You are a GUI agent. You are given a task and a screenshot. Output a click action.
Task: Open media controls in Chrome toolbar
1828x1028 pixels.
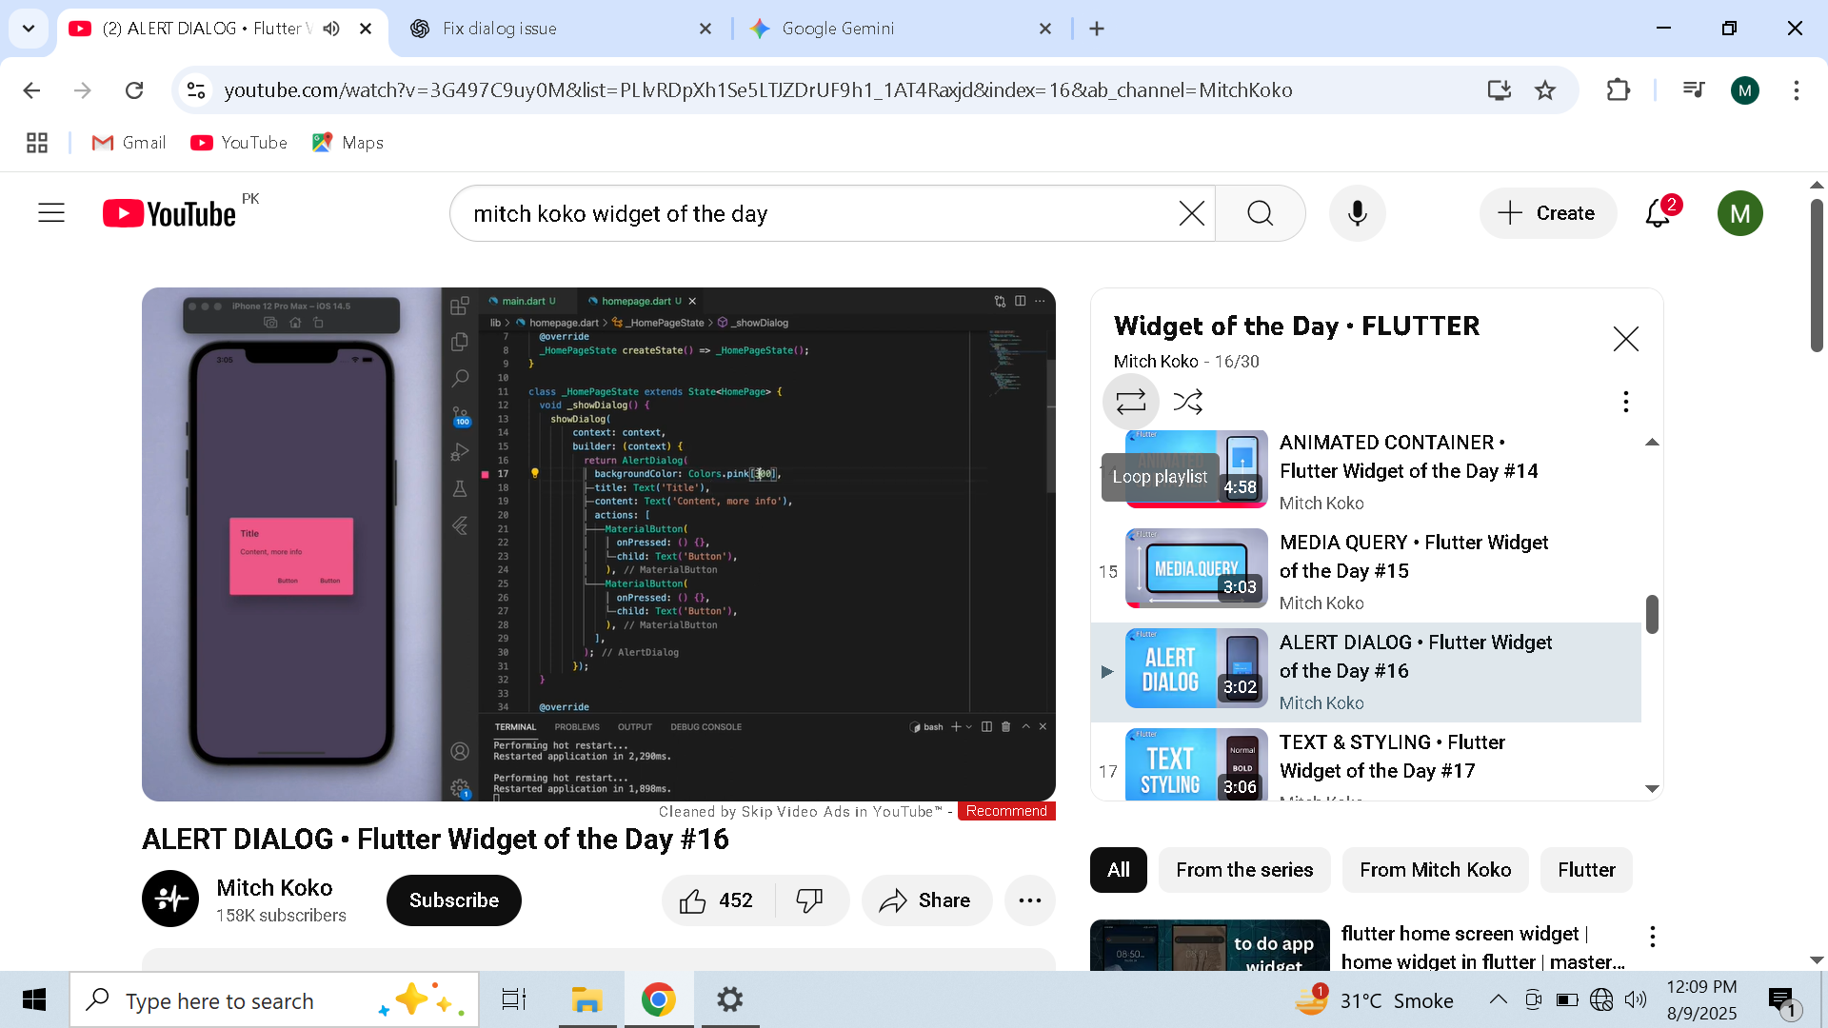1694,90
